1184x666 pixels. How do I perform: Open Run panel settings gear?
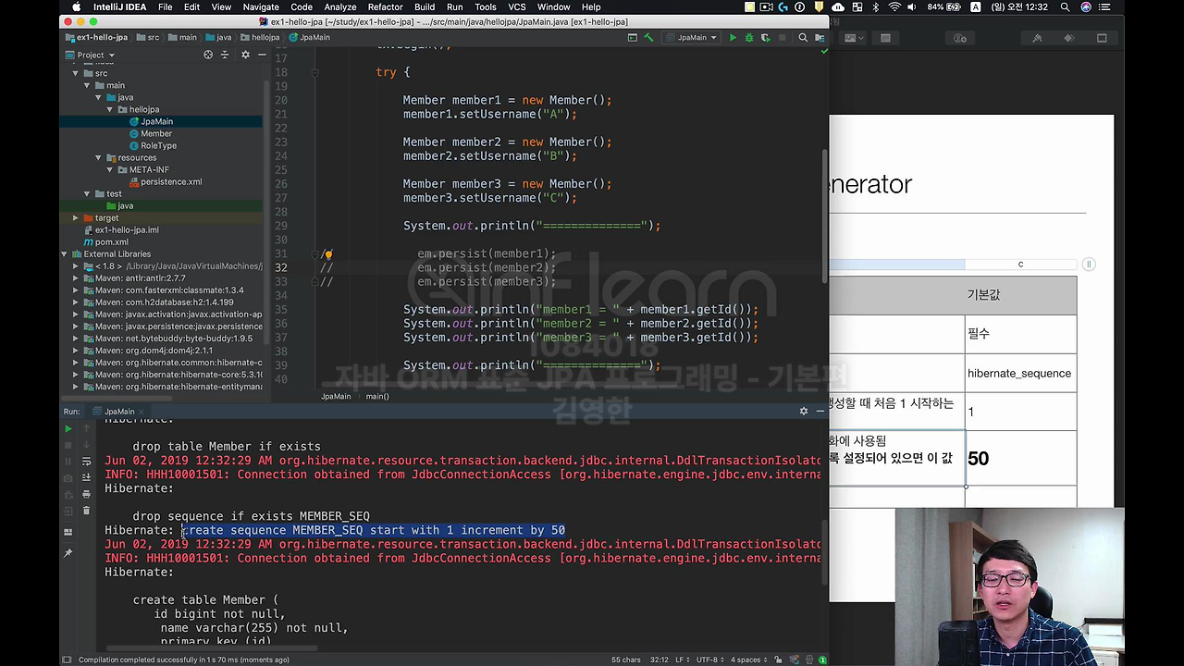click(803, 411)
